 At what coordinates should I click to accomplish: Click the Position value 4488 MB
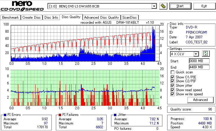205,123
